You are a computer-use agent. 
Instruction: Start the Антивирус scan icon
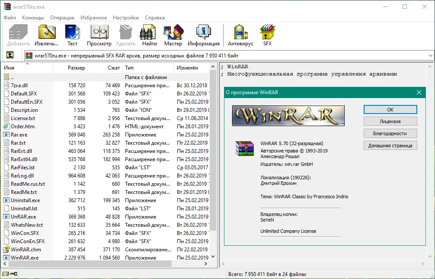pyautogui.click(x=240, y=32)
